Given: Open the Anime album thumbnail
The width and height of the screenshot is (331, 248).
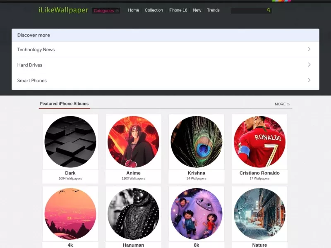Looking at the screenshot, I should [x=133, y=142].
